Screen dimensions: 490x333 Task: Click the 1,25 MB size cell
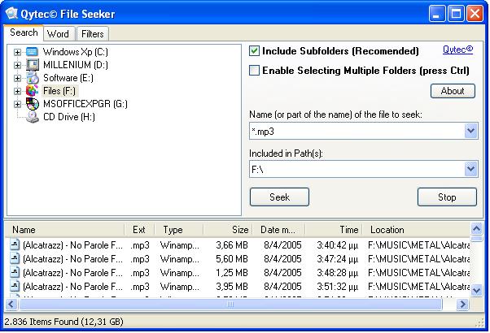(231, 273)
